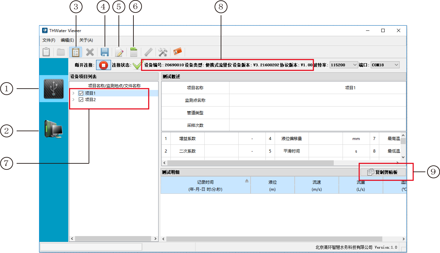
Task: Click the orange ID card toolbar icon
Action: [x=178, y=52]
